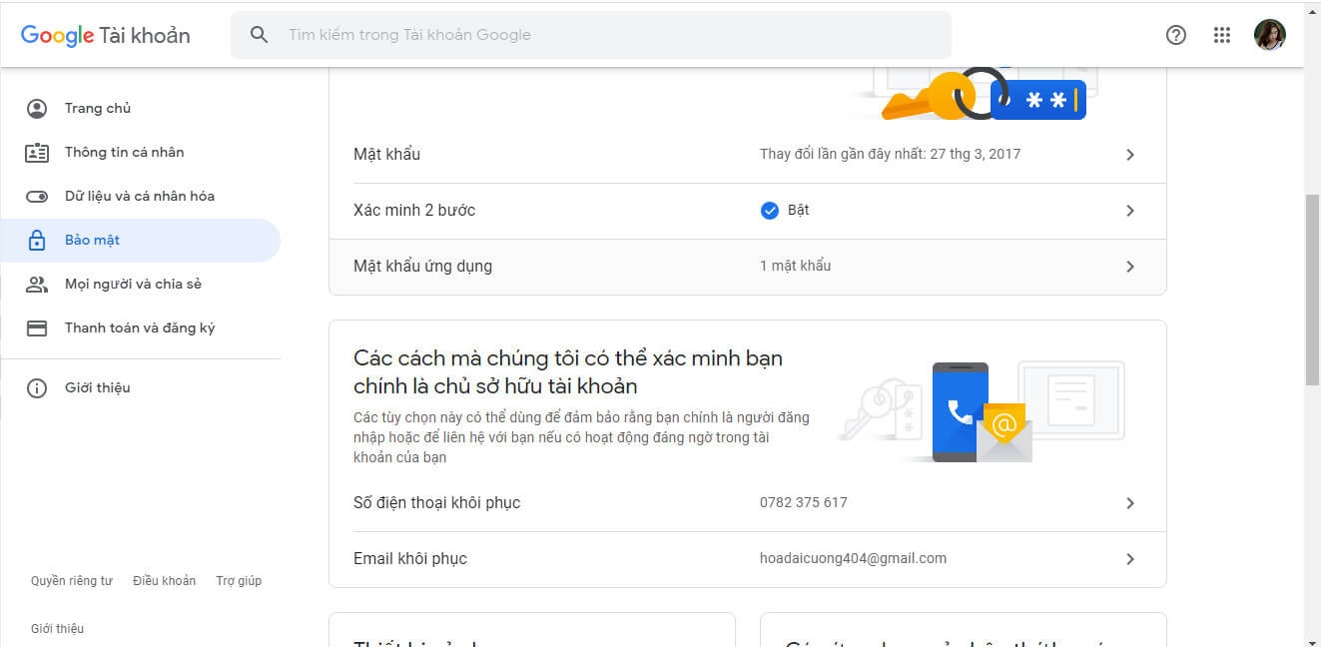
Task: Click the page vertical scrollbar thumb
Action: coord(1312,290)
